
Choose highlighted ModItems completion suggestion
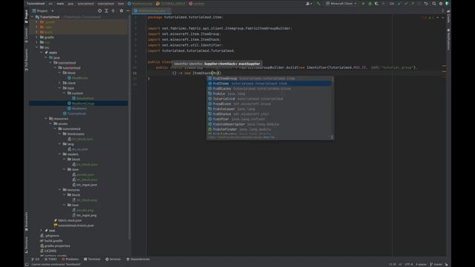click(269, 84)
